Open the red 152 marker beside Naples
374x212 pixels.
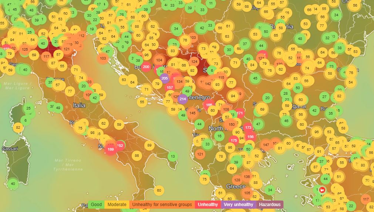click(120, 145)
